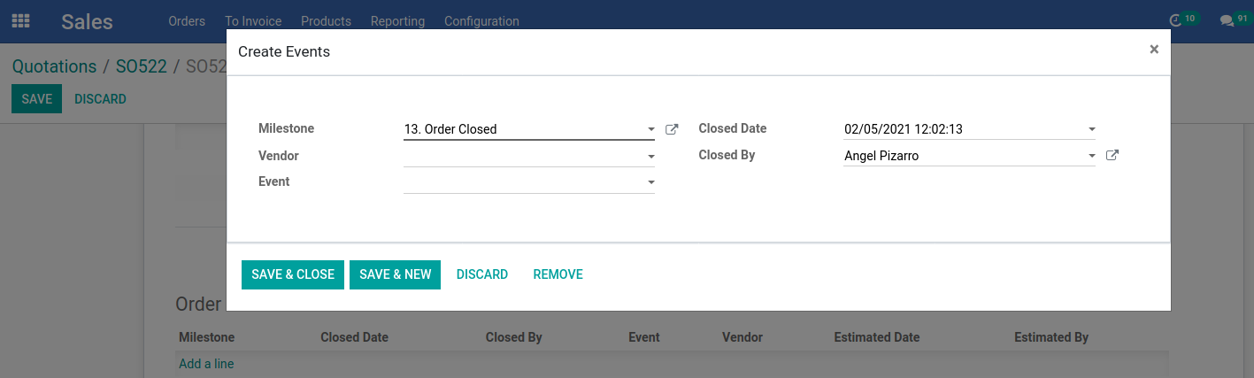1254x378 pixels.
Task: Click the Estimated Date column header
Action: coord(877,337)
